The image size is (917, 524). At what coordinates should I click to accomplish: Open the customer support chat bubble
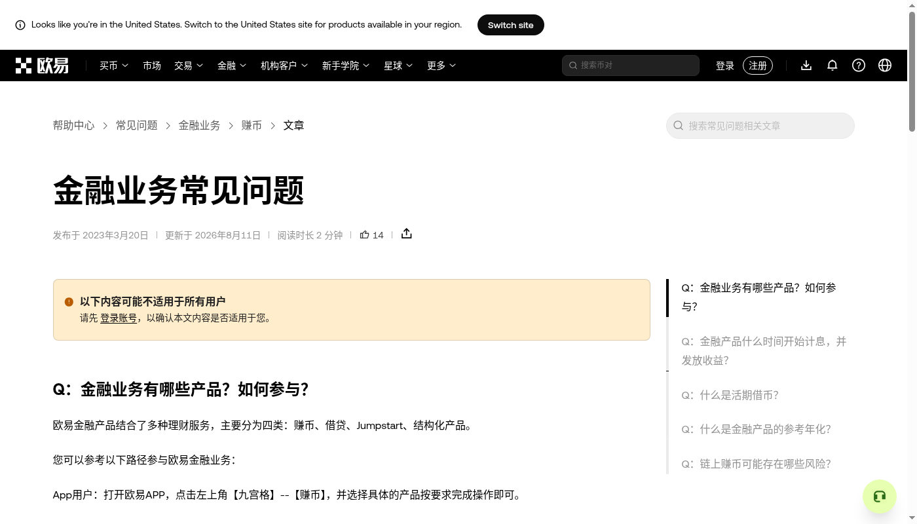pyautogui.click(x=880, y=496)
